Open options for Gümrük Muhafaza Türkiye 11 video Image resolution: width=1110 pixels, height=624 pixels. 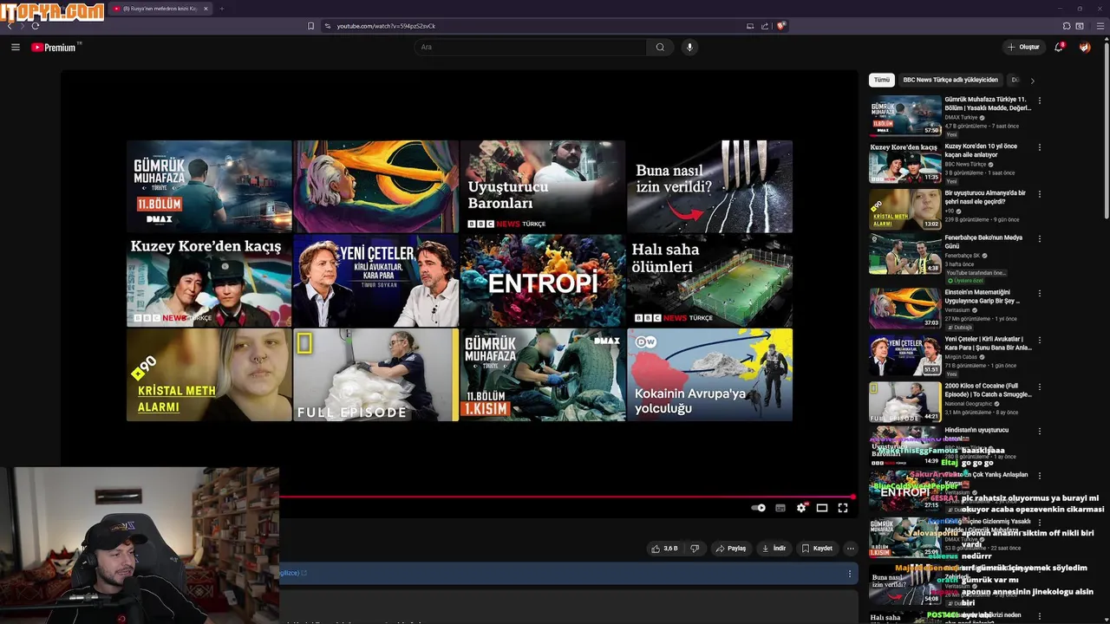(1039, 101)
